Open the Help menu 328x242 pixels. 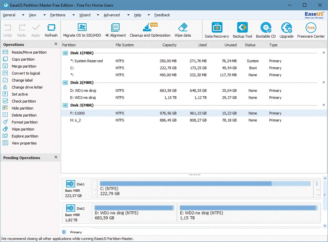[x=137, y=15]
